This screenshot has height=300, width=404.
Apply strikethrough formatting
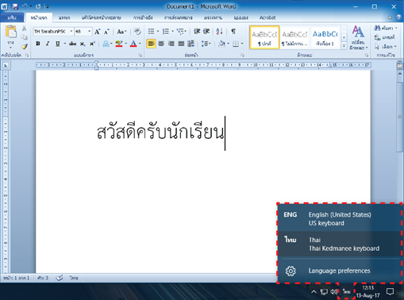tap(72, 44)
